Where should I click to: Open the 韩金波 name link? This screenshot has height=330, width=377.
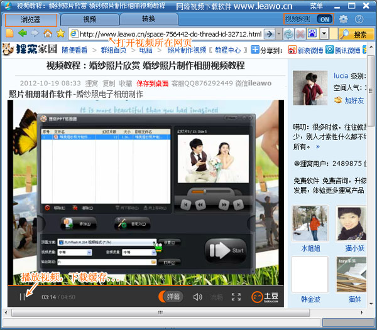tap(310, 299)
